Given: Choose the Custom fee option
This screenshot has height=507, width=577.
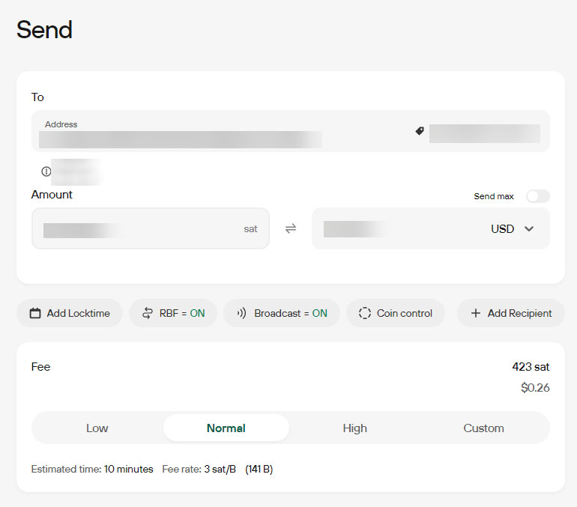Looking at the screenshot, I should pyautogui.click(x=483, y=428).
